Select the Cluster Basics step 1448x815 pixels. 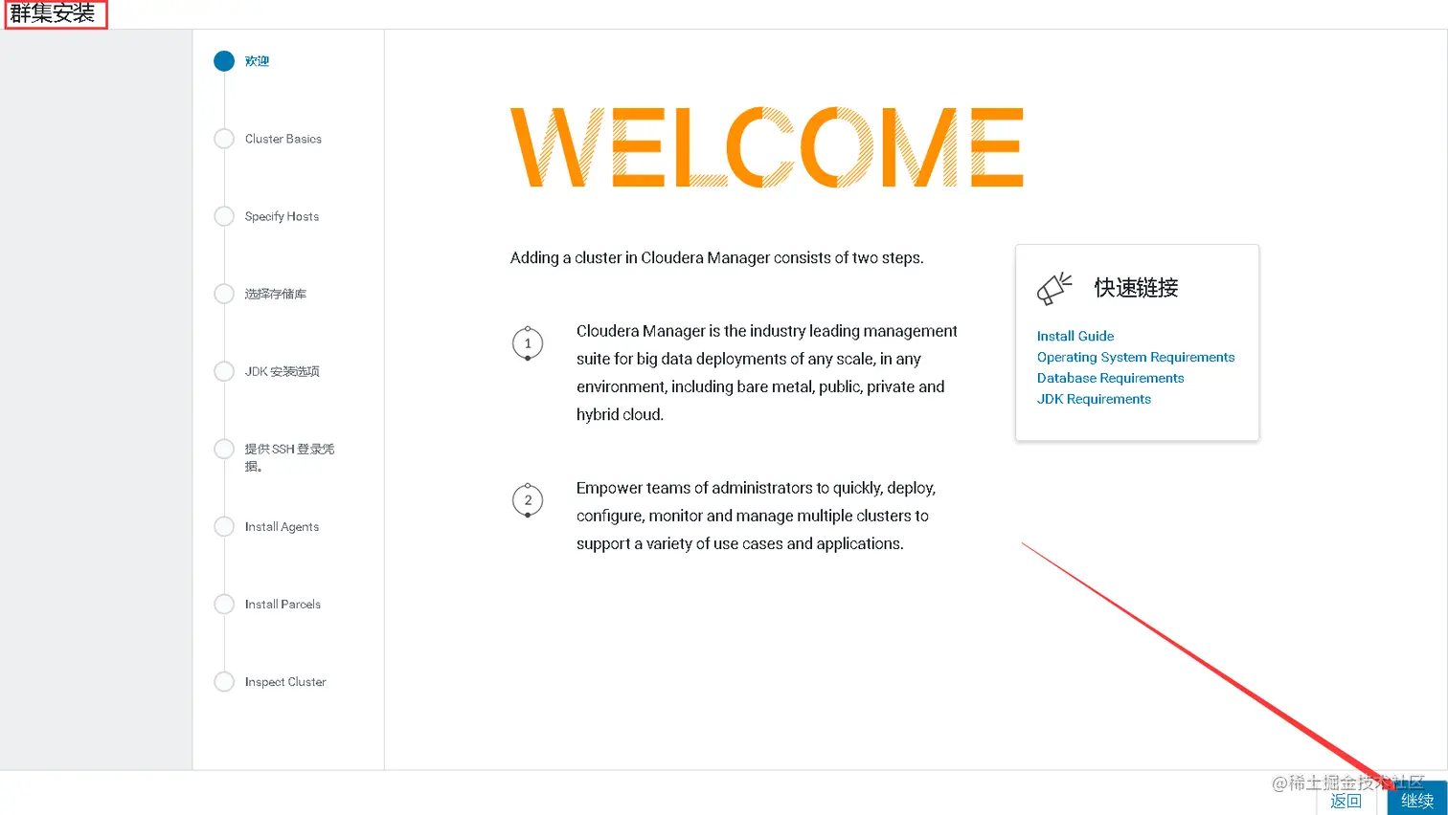click(283, 139)
